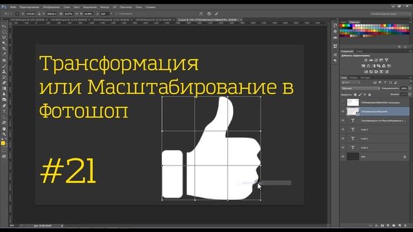Open the Фильтр menu
The image size is (413, 232).
(105, 7)
